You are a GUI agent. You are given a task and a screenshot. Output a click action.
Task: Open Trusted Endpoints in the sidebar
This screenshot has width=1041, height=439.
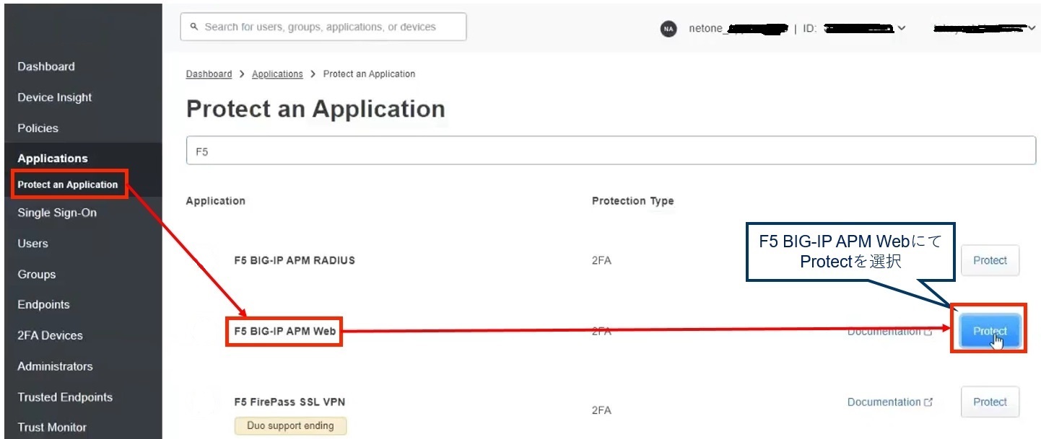(x=65, y=397)
